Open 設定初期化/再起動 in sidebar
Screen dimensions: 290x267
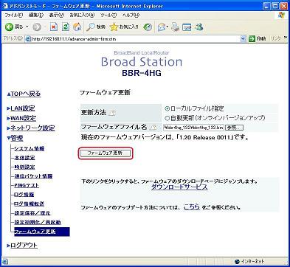point(38,222)
